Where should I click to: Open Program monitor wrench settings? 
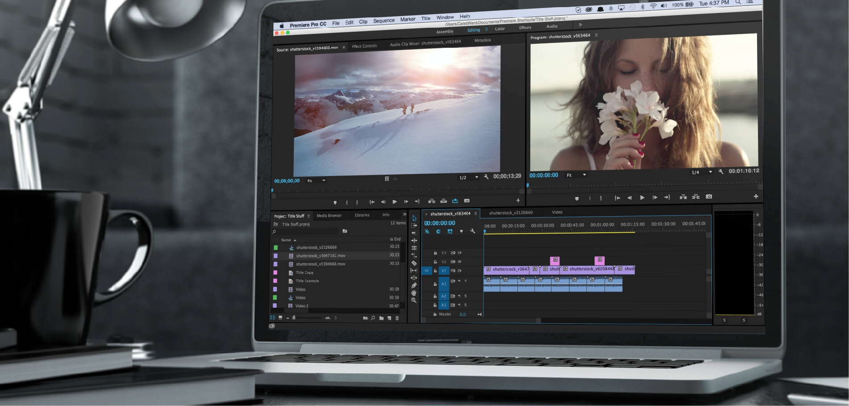(720, 172)
